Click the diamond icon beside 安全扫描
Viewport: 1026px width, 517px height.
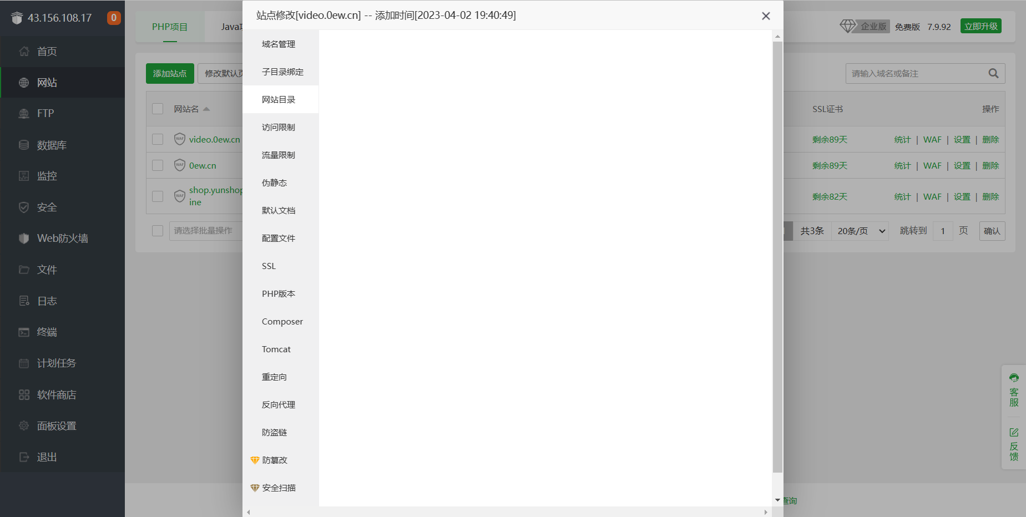255,488
